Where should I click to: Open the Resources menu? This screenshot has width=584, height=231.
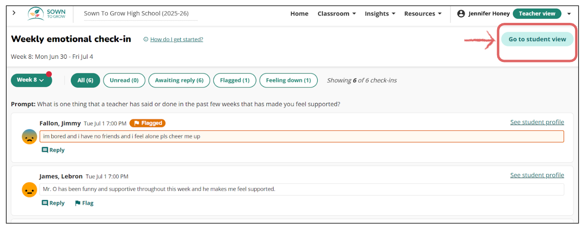[423, 13]
